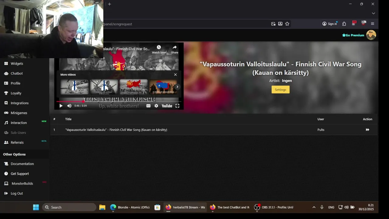Click the Interaction music note icon
This screenshot has width=389, height=219.
tap(6, 123)
